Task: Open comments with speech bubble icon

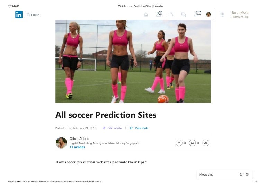Action: pyautogui.click(x=192, y=143)
